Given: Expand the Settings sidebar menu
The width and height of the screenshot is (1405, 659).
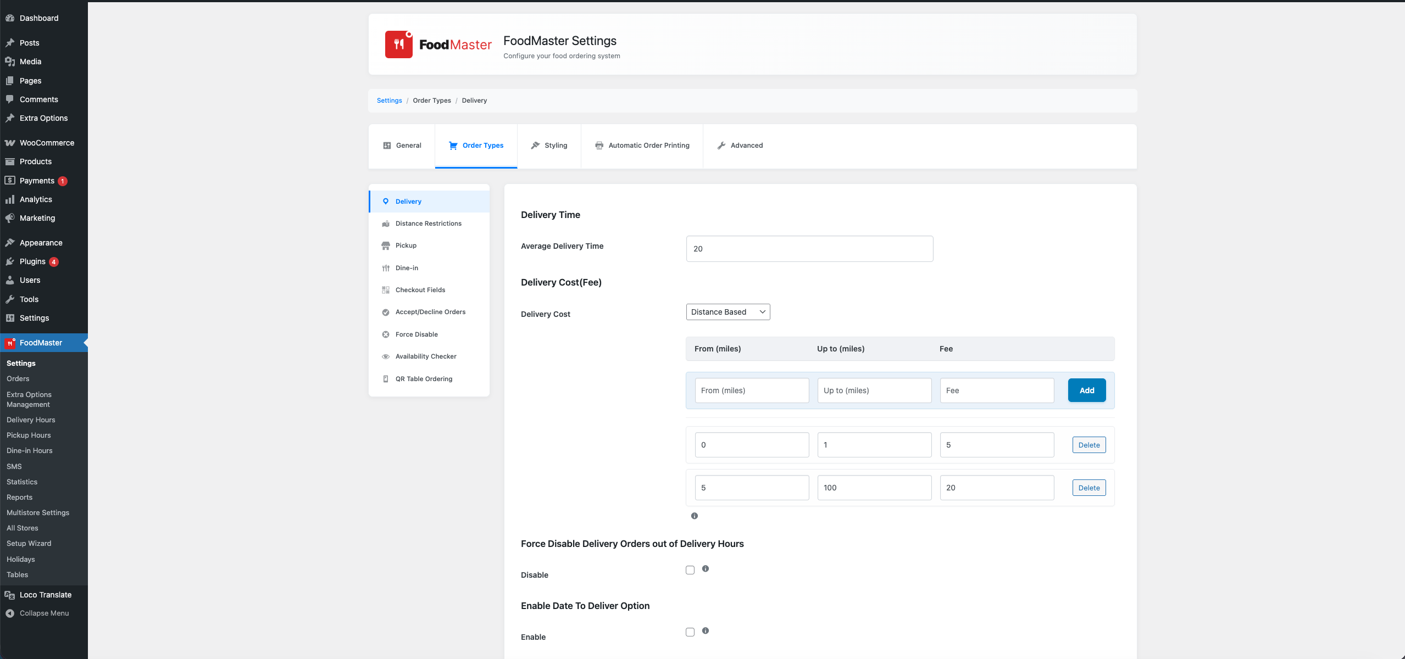Looking at the screenshot, I should [34, 318].
